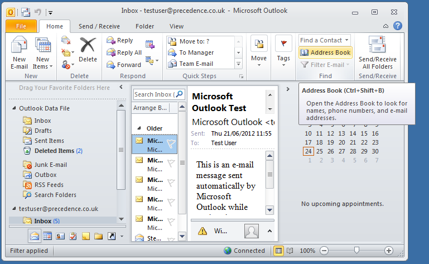Switch to Mail view icon
Screen dimensions: 429x264
[35, 236]
